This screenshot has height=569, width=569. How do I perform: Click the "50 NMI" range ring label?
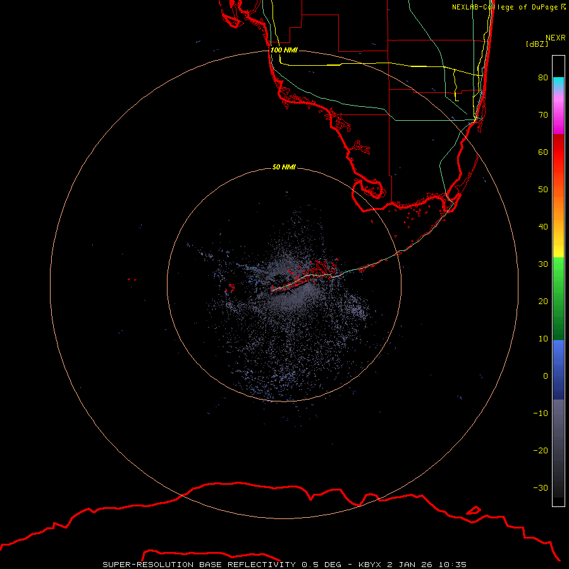tap(284, 168)
